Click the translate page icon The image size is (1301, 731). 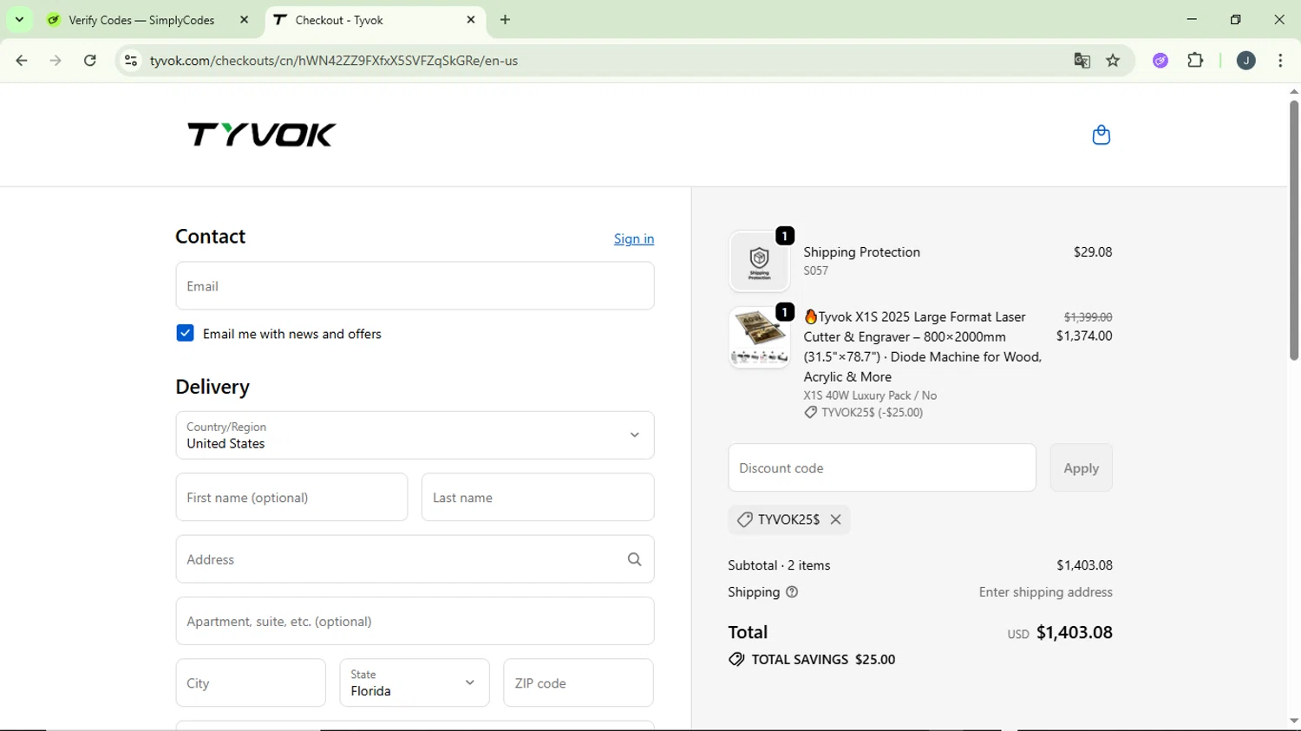[1082, 61]
